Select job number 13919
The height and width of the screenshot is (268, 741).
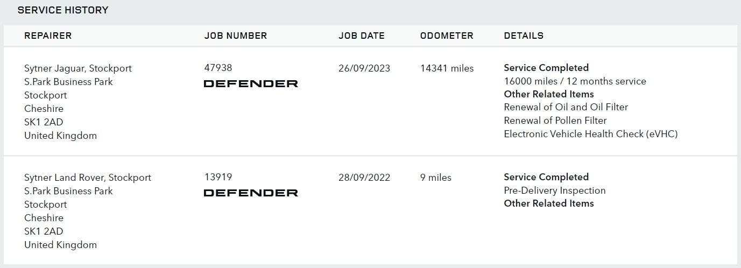[218, 177]
